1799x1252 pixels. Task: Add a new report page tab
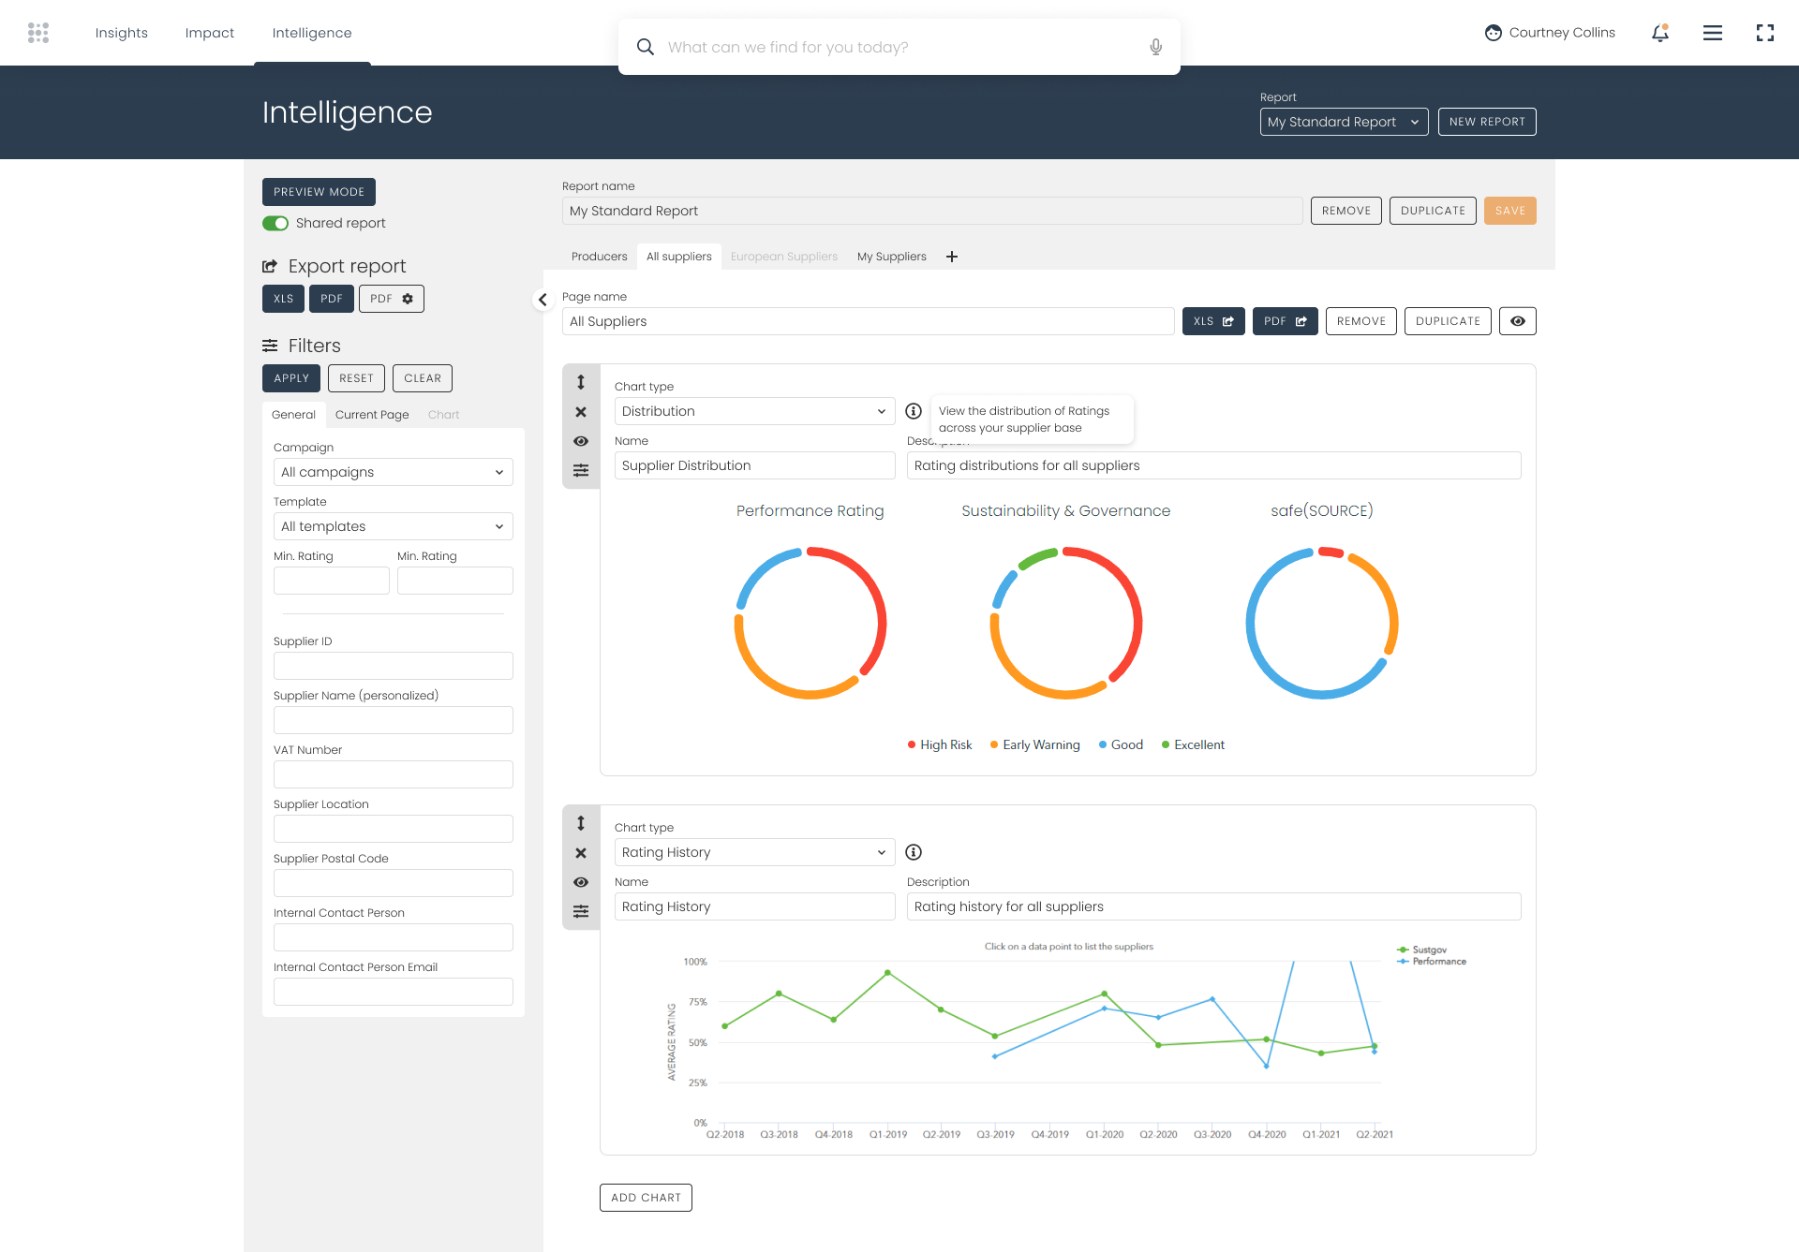[x=952, y=257]
